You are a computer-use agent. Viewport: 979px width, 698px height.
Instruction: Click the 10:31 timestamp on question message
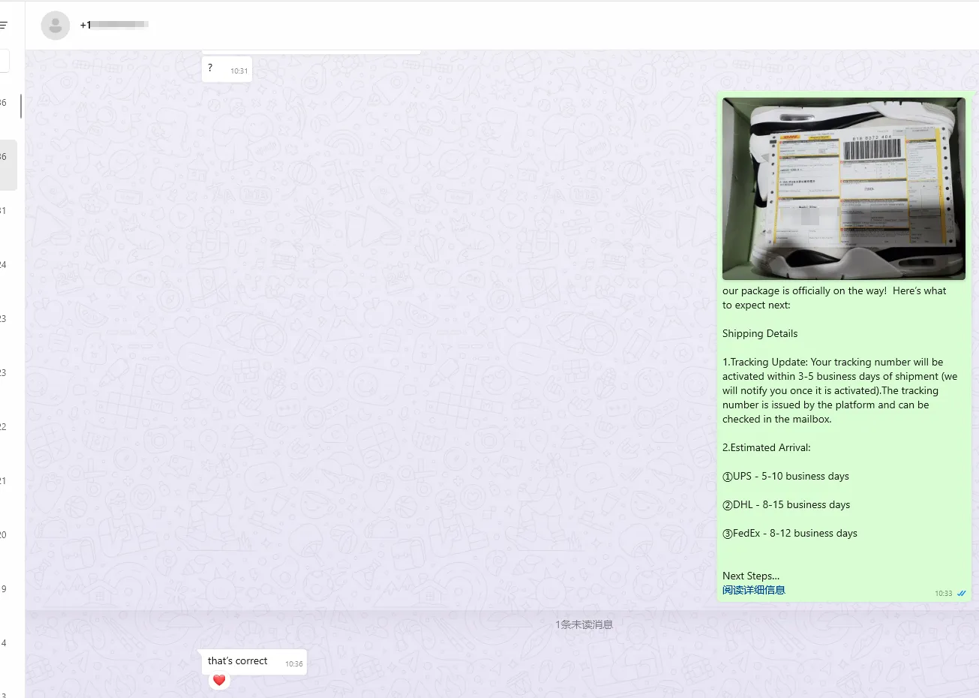click(239, 71)
